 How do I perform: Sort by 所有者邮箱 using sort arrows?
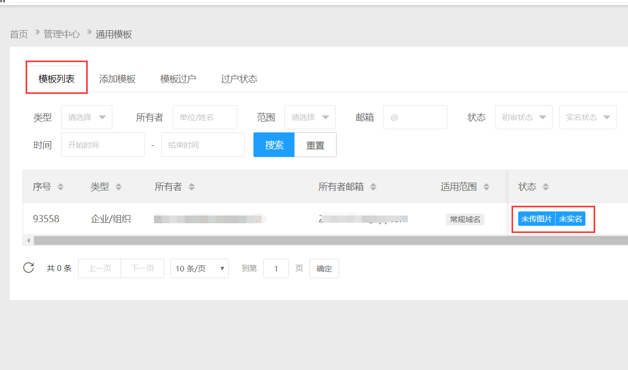[373, 187]
